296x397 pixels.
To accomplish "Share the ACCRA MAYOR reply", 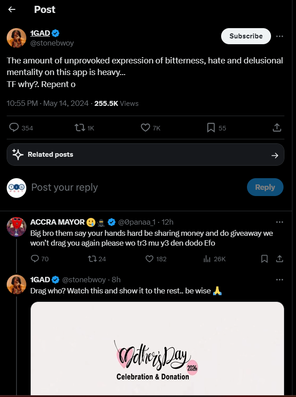I will [280, 259].
